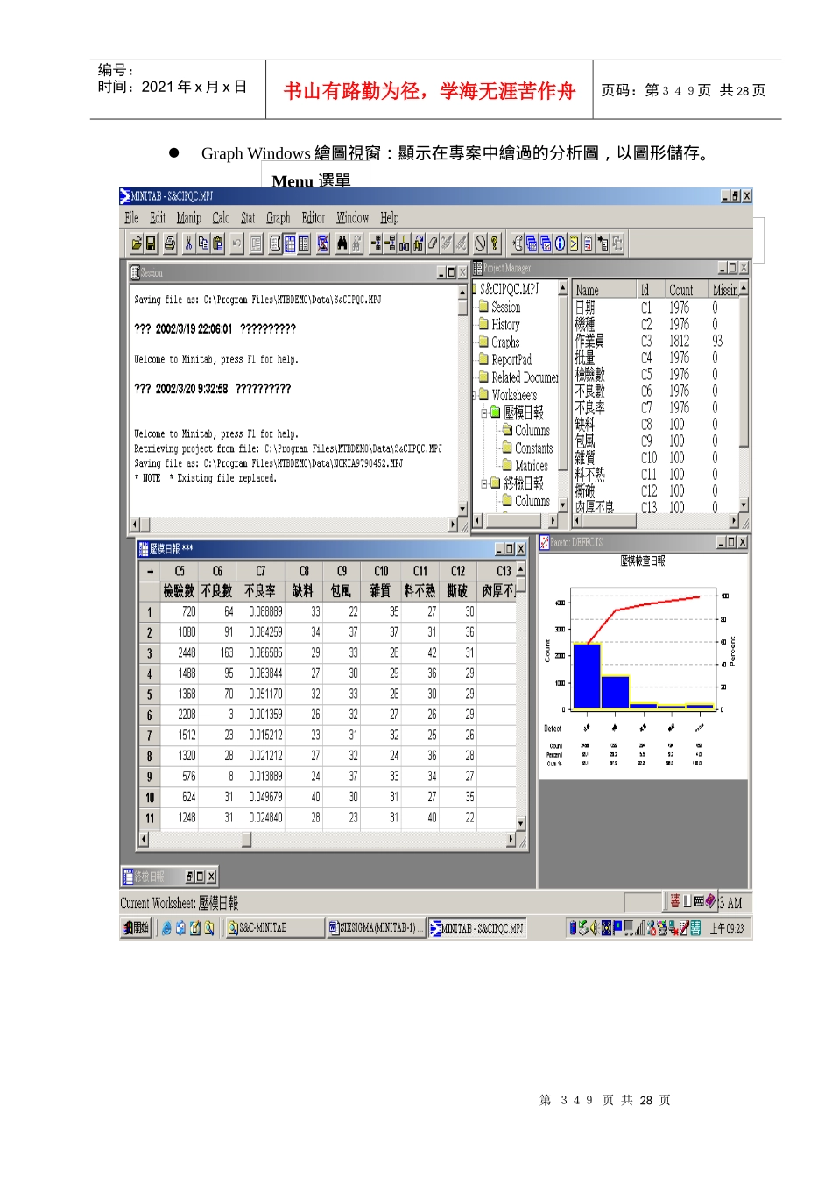The height and width of the screenshot is (1177, 832).
Task: Switch to S&C-MINITAB taskbar button
Action: coord(274,928)
